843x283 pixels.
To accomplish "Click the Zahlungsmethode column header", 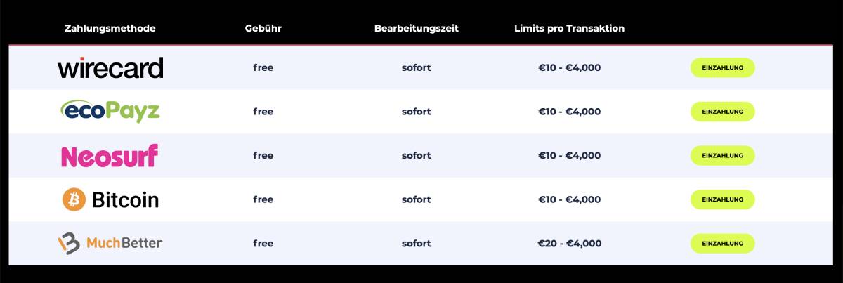I will tap(110, 28).
